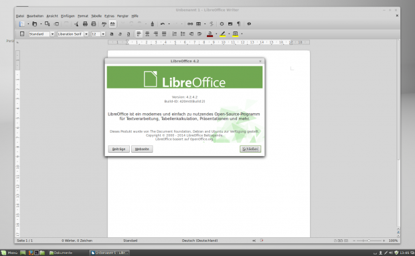The width and height of the screenshot is (415, 256).
Task: Open Font Color dropdown arrow
Action: (216, 34)
